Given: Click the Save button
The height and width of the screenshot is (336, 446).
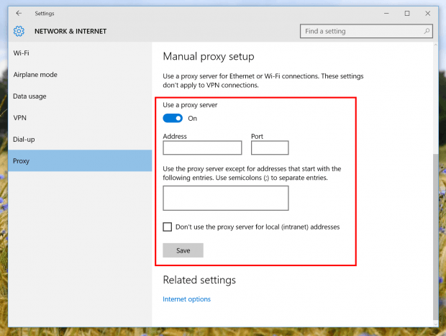Looking at the screenshot, I should (183, 250).
